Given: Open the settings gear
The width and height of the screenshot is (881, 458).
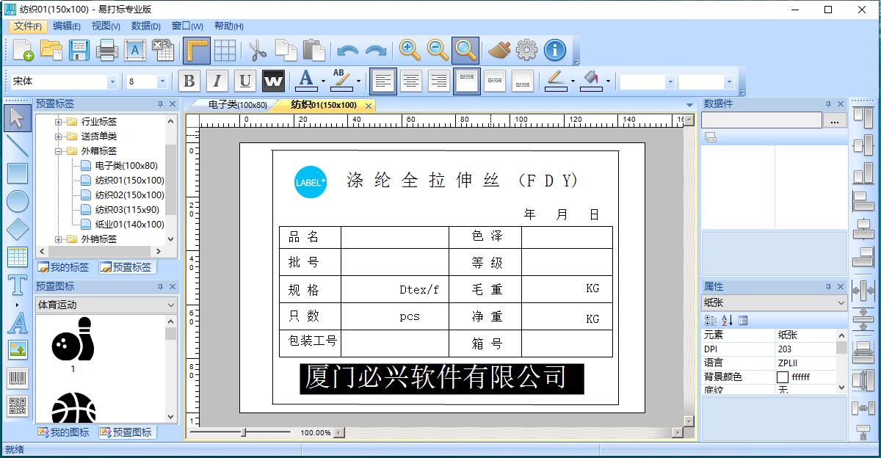Looking at the screenshot, I should pos(526,50).
